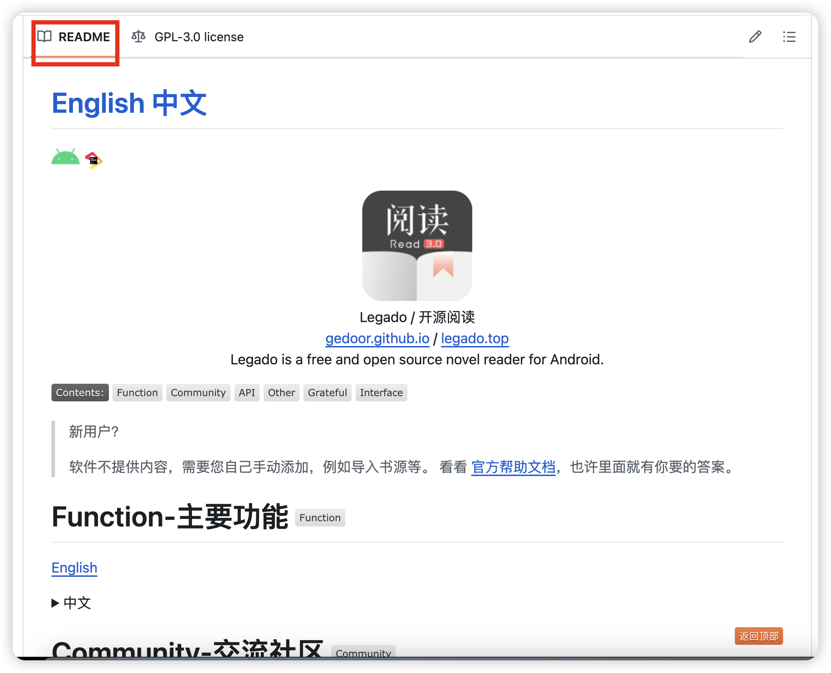This screenshot has width=831, height=673.
Task: Click the Contents: badge
Action: pyautogui.click(x=80, y=392)
